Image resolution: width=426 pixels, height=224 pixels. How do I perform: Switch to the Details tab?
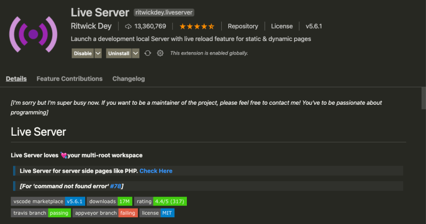coord(16,79)
